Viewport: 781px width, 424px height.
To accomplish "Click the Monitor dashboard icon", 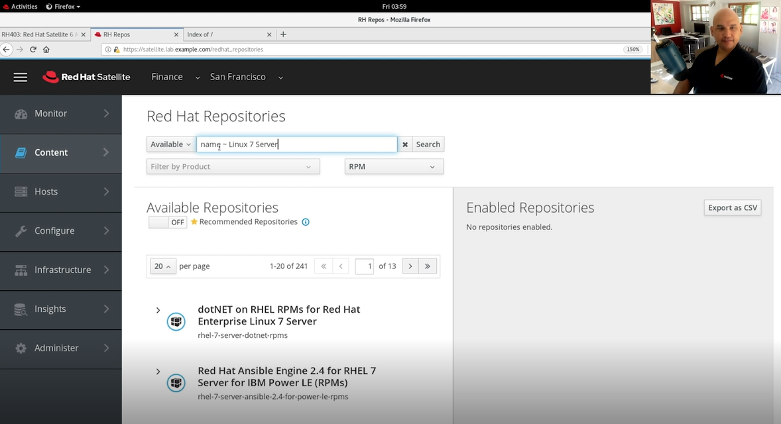I will click(x=21, y=114).
